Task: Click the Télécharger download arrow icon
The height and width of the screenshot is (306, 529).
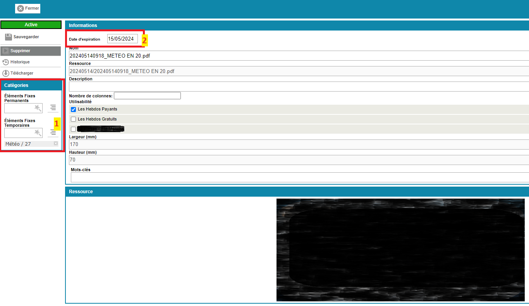Action: point(6,73)
